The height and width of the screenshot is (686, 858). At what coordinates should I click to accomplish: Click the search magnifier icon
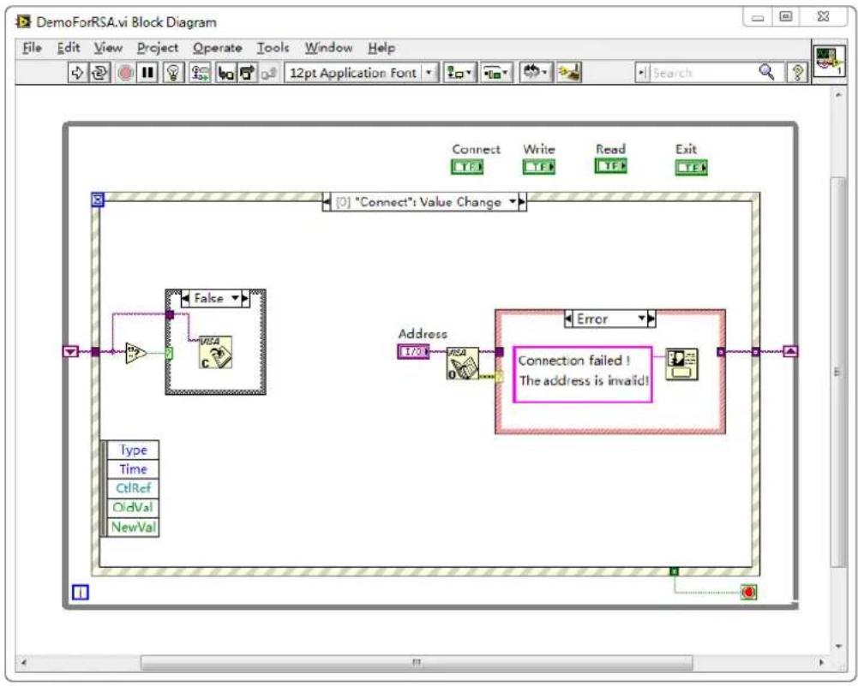point(766,72)
